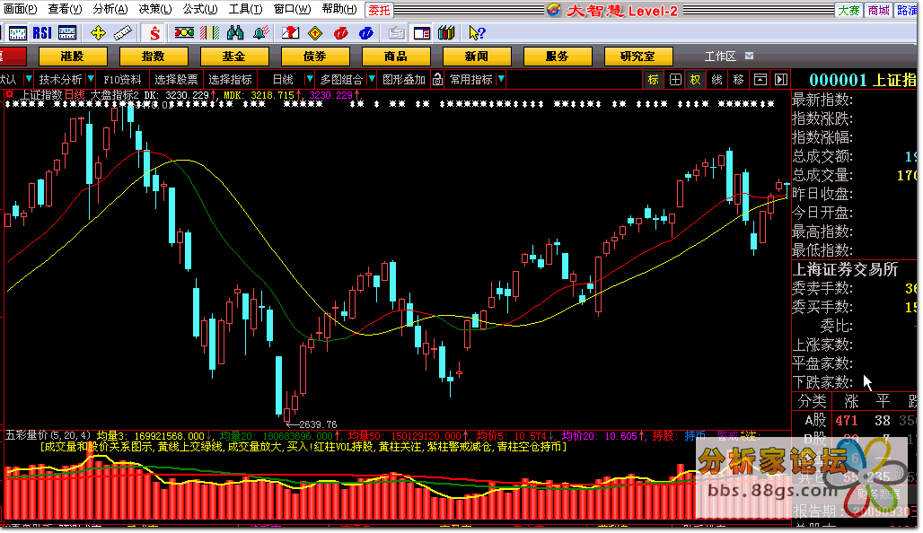Activate the cursor help question tool
Screen dimensions: 923x533
tap(477, 33)
